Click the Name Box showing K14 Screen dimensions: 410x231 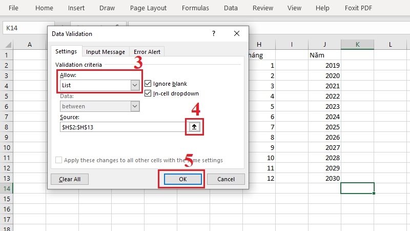29,28
